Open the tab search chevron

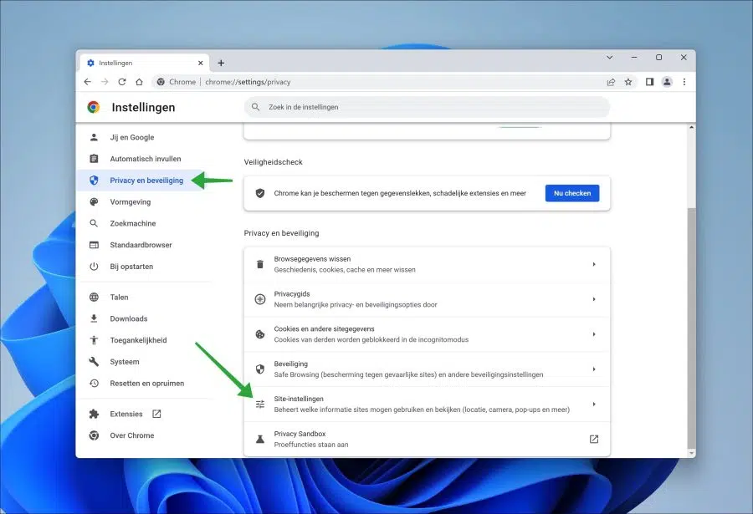[x=609, y=57]
